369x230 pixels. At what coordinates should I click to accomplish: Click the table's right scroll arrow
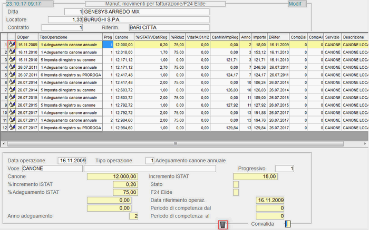tap(365, 144)
